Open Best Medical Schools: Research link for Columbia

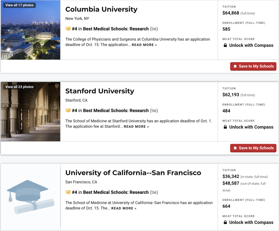pos(116,29)
